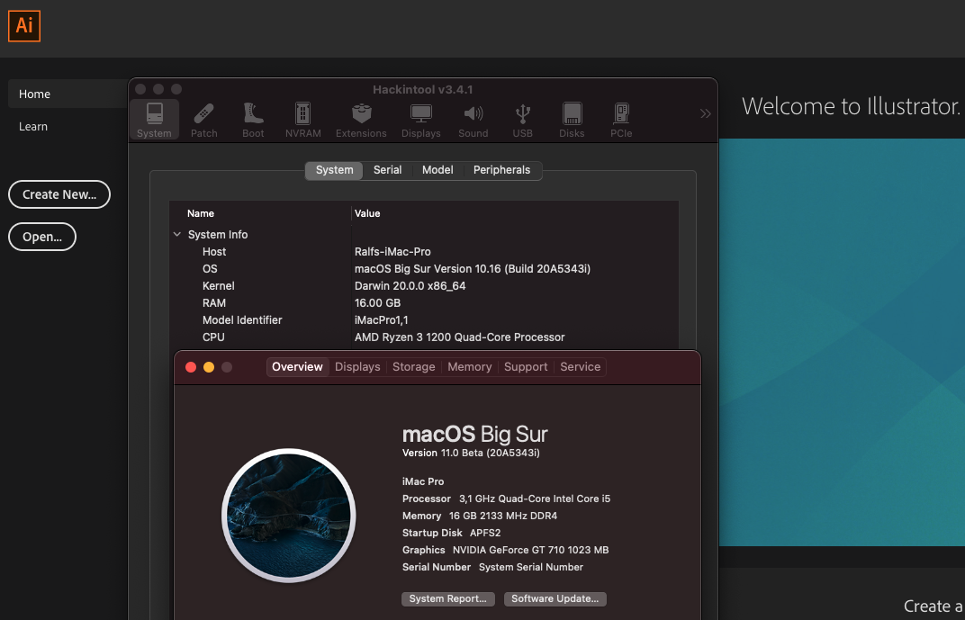Image resolution: width=965 pixels, height=620 pixels.
Task: Switch to the Peripherals tab in Hackintool
Action: [501, 170]
